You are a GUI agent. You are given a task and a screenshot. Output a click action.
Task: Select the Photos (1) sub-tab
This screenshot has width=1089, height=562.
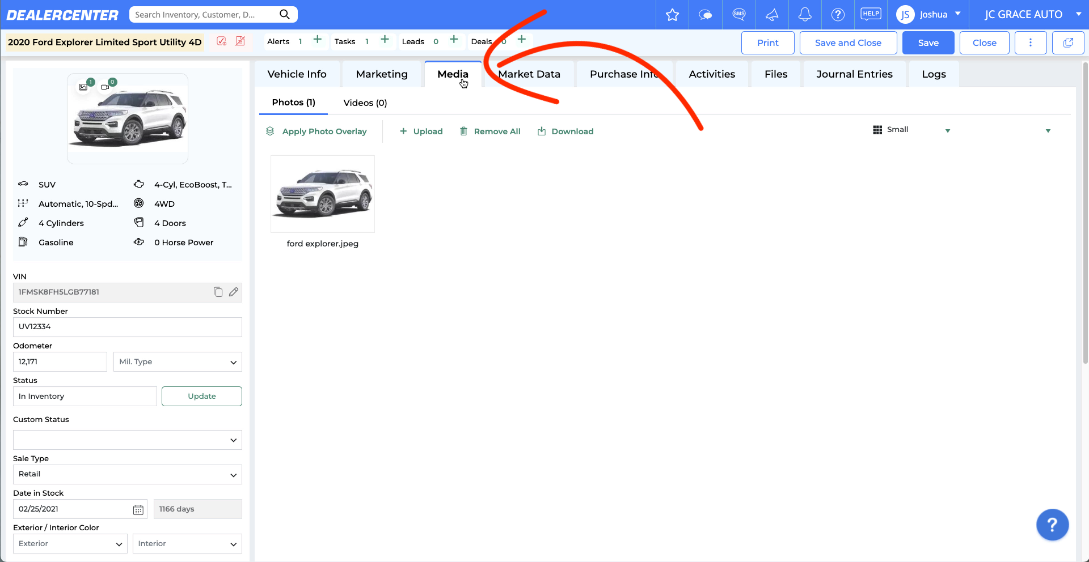pos(293,103)
